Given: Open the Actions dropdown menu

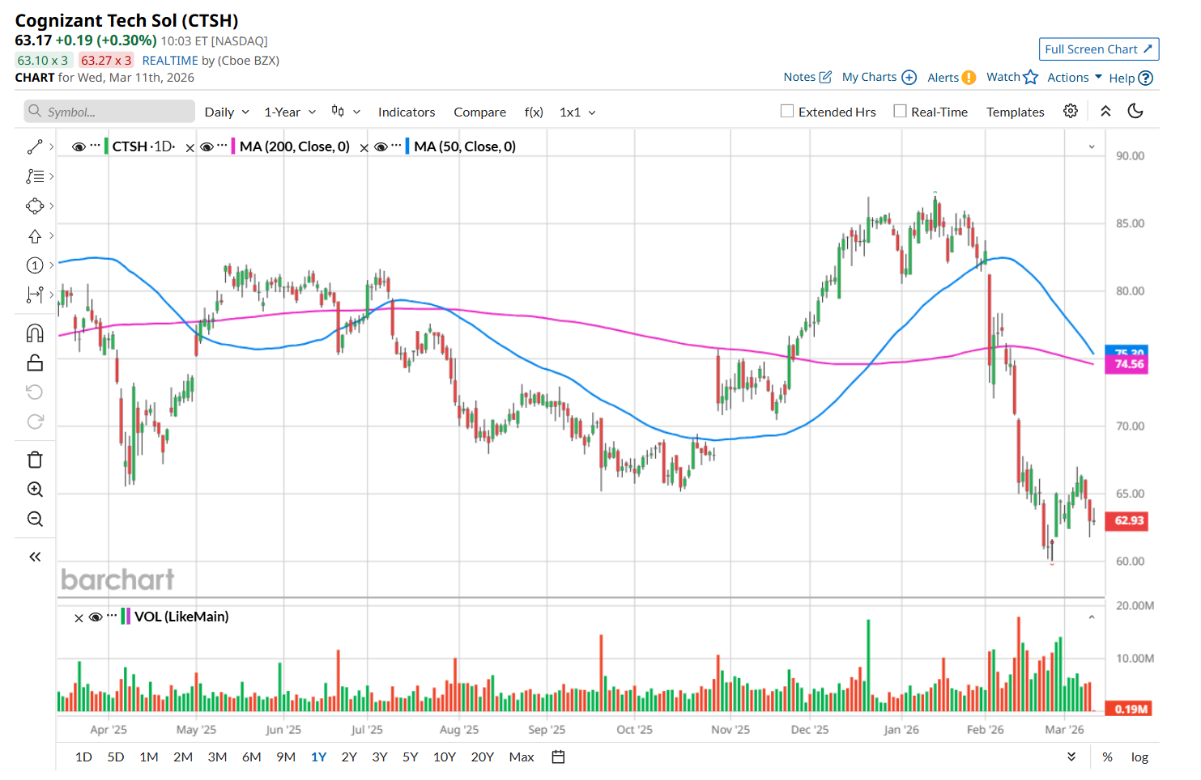Looking at the screenshot, I should click(1074, 78).
